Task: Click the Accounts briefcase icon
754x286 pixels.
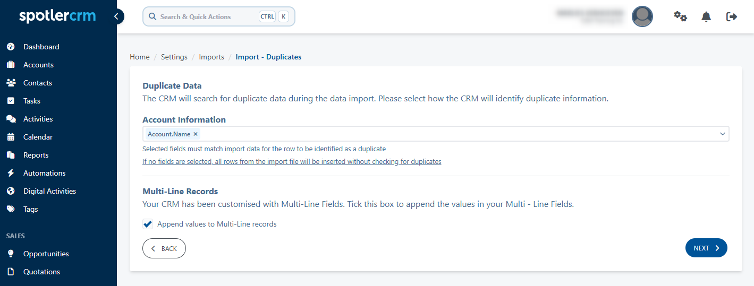Action: pyautogui.click(x=11, y=65)
